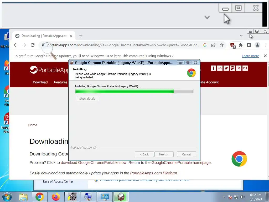Open the PortableApps RSS feed icon
The height and width of the screenshot is (202, 269).
(239, 68)
